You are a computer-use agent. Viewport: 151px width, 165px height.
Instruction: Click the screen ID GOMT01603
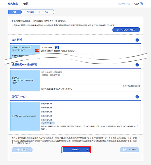(124, 4)
